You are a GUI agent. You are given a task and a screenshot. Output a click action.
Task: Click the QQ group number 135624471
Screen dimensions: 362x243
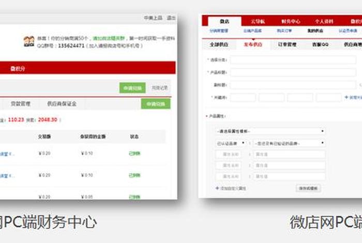(71, 45)
